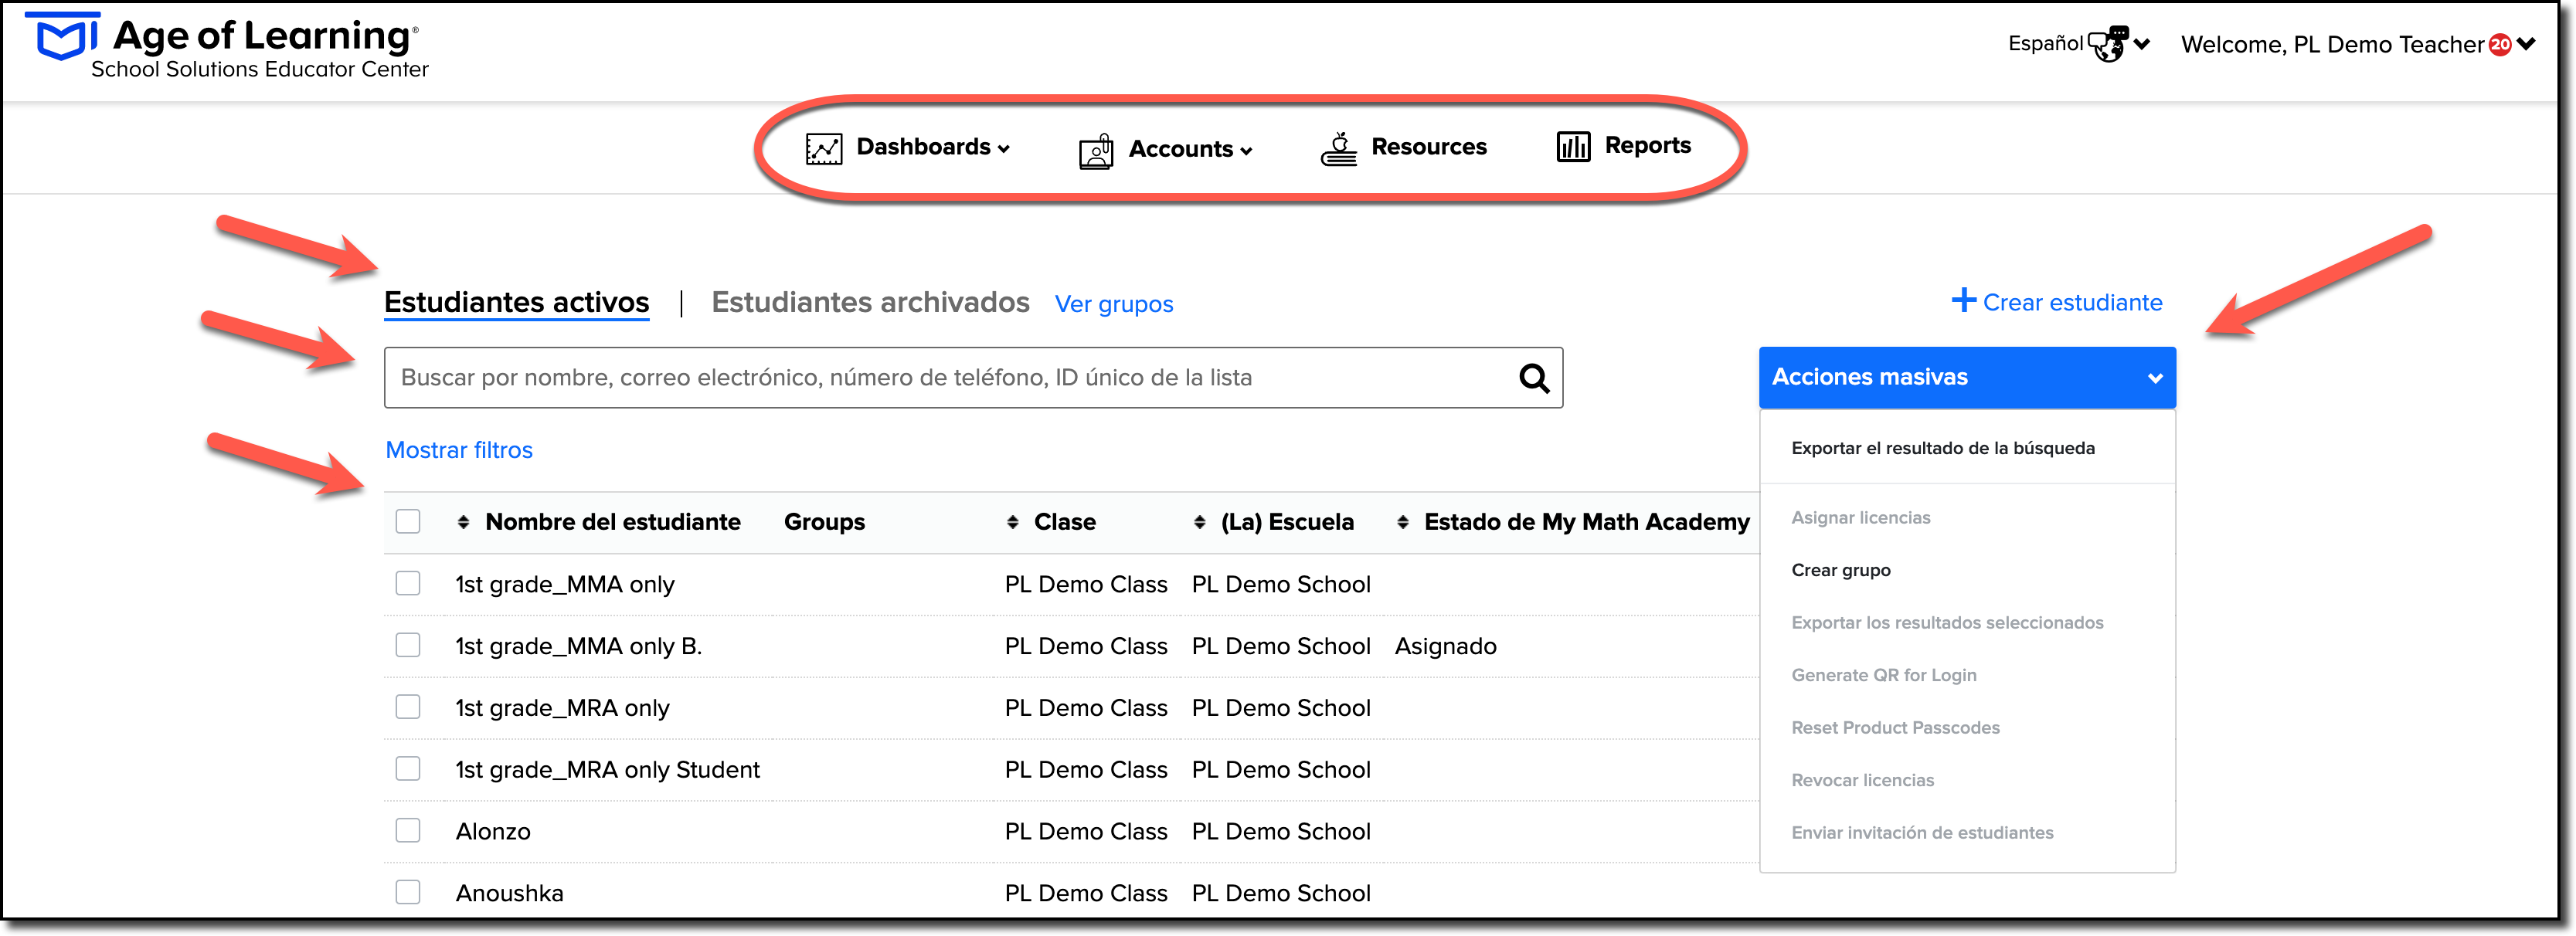Image resolution: width=2576 pixels, height=936 pixels.
Task: Choose Revocar licencias option
Action: pyautogui.click(x=1862, y=780)
